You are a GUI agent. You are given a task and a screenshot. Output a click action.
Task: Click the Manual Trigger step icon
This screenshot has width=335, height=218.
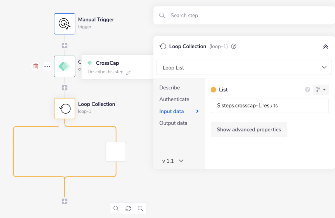pos(65,24)
